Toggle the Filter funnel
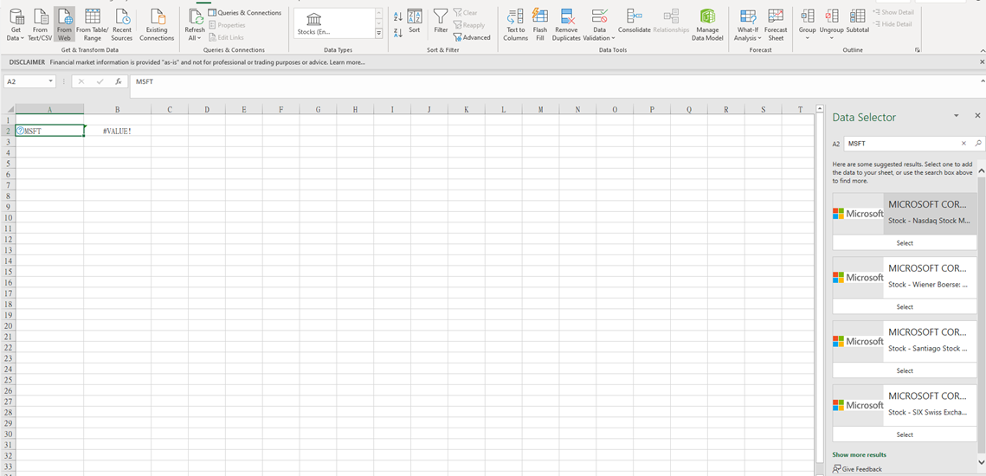The image size is (986, 476). [x=441, y=21]
